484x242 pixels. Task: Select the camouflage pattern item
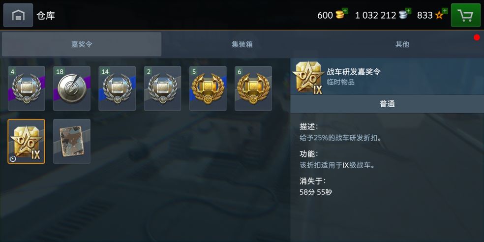pyautogui.click(x=72, y=141)
